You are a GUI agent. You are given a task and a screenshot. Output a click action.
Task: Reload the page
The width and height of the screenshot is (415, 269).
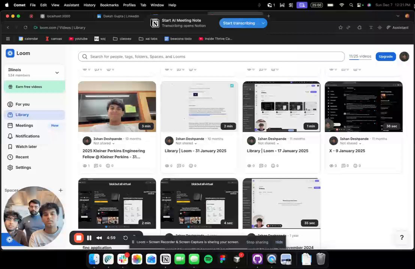click(25, 27)
